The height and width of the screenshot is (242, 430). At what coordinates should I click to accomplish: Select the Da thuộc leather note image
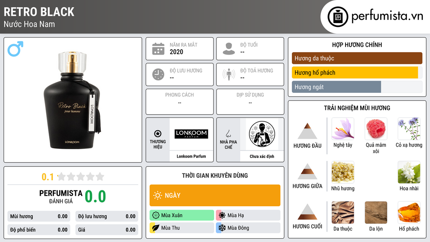point(343,212)
